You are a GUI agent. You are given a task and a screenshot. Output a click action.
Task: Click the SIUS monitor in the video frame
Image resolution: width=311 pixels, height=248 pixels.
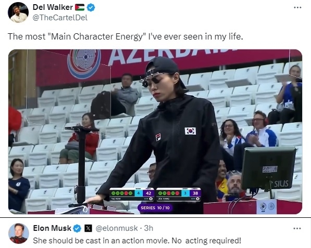[x=269, y=168]
